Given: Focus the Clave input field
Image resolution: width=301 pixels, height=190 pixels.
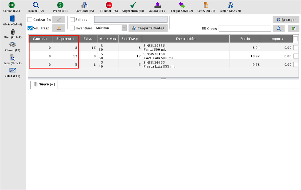Looking at the screenshot, I should (245, 28).
